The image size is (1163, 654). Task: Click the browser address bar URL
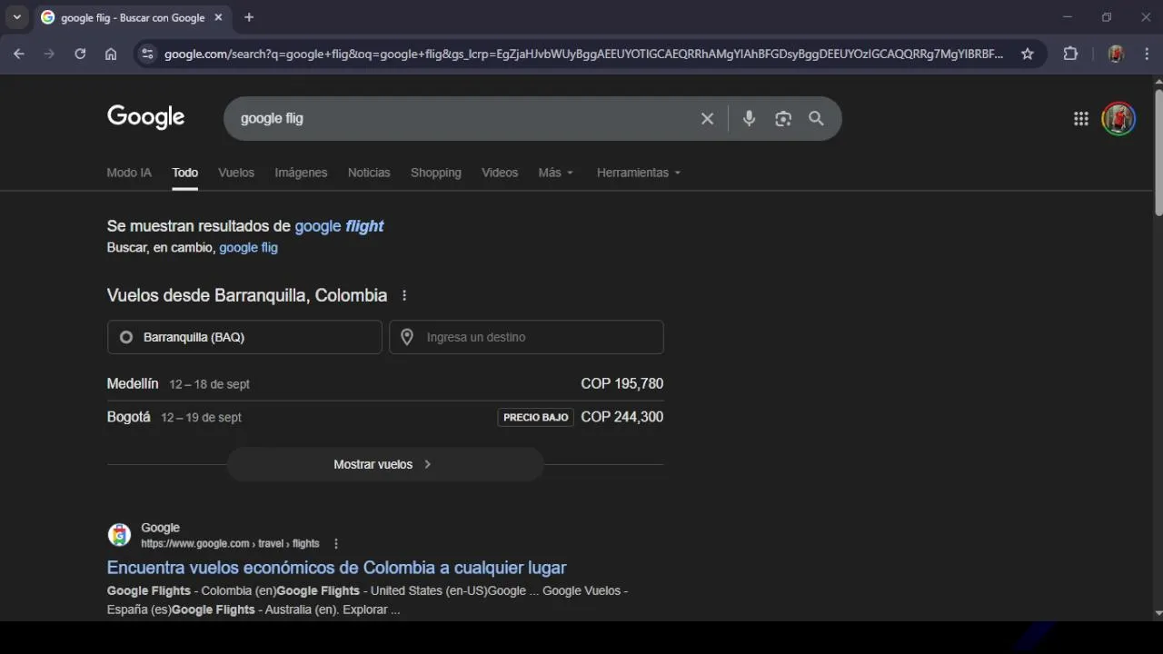click(583, 54)
